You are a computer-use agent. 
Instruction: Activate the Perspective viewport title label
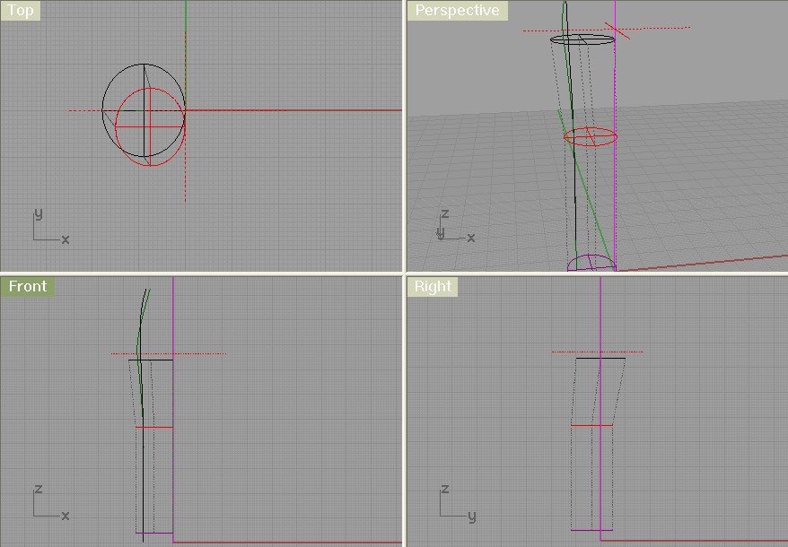coord(458,11)
